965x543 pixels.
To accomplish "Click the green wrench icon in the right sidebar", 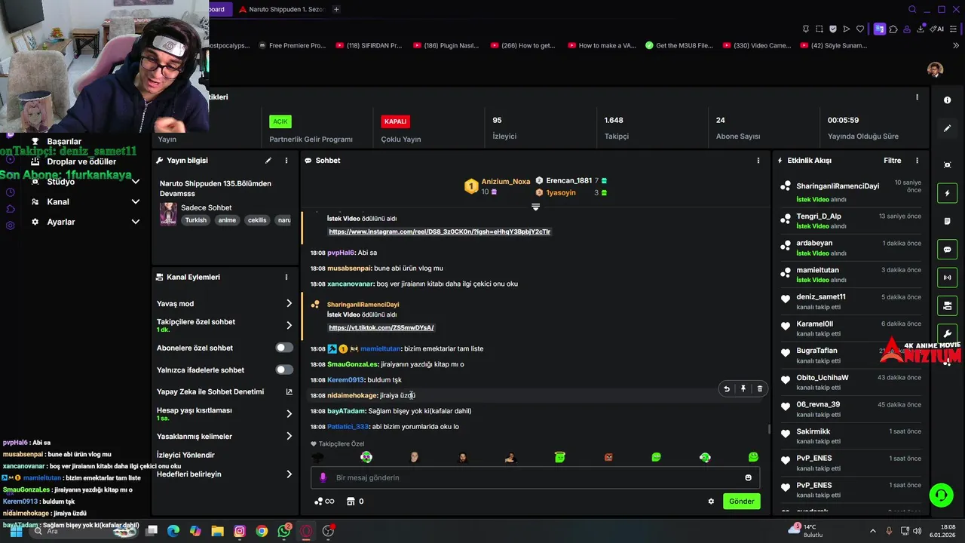I will pos(947,333).
